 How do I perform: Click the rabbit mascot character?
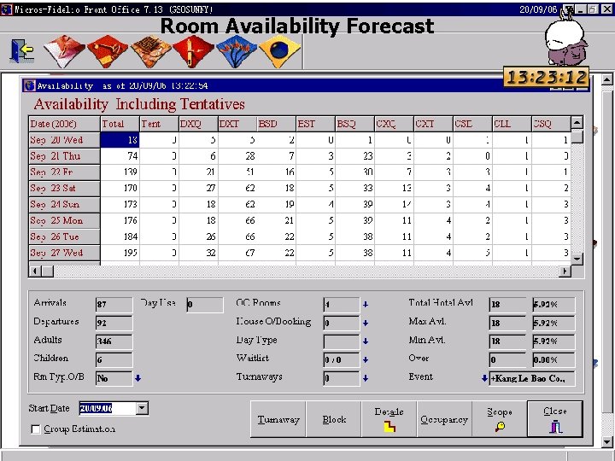566,40
